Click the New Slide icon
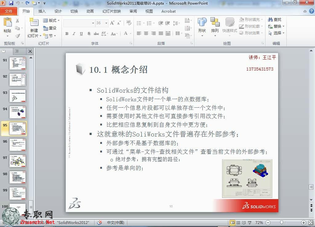The width and height of the screenshot is (315, 227). [34, 22]
